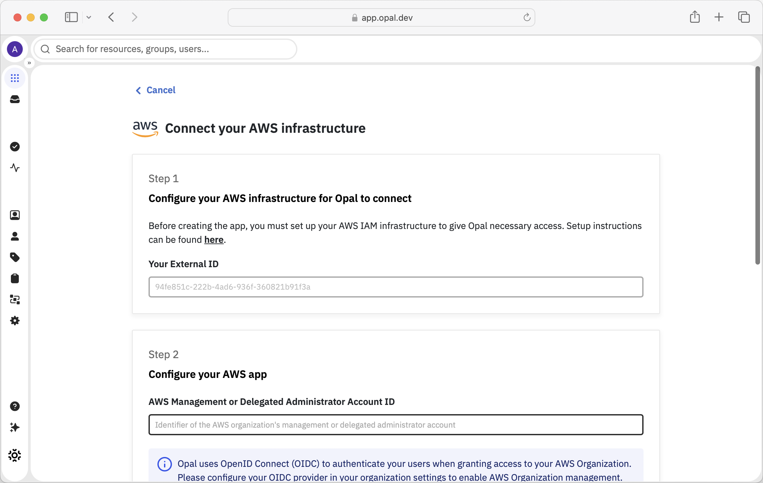Image resolution: width=763 pixels, height=483 pixels.
Task: Open Safari sidebar dropdown chevron
Action: click(89, 17)
